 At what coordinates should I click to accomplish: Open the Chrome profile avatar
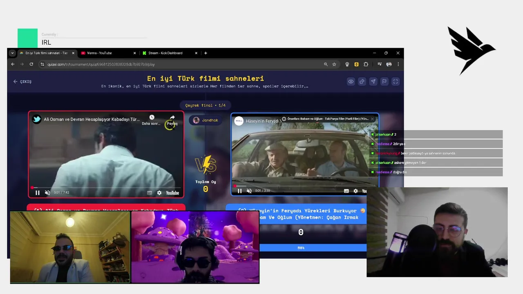point(389,64)
